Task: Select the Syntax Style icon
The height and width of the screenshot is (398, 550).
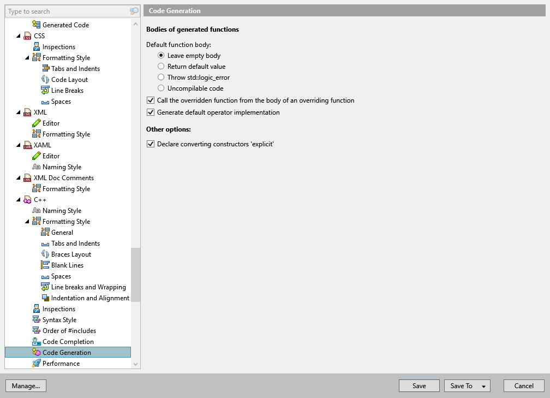Action: pos(35,319)
